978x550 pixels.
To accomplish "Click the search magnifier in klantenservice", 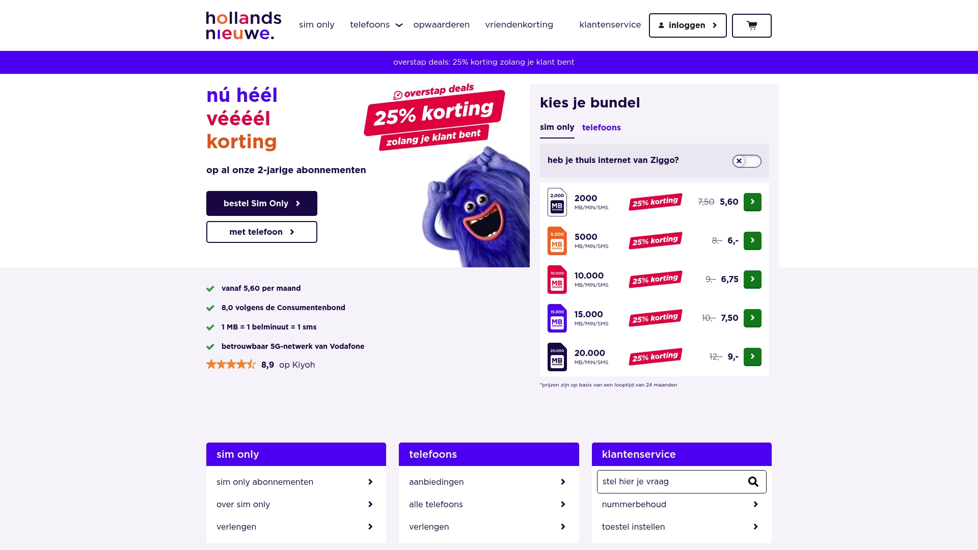I will pos(752,481).
